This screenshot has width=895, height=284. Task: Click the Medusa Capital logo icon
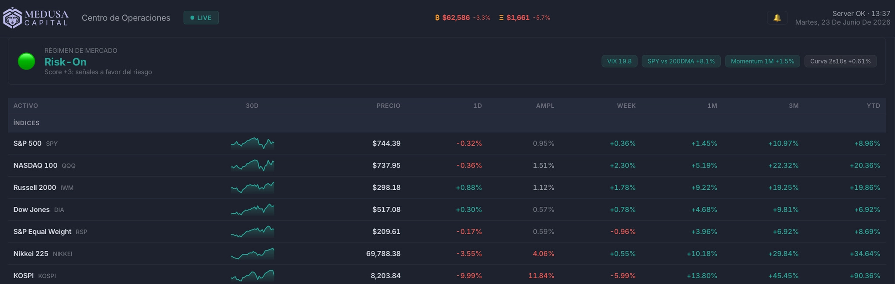[12, 18]
